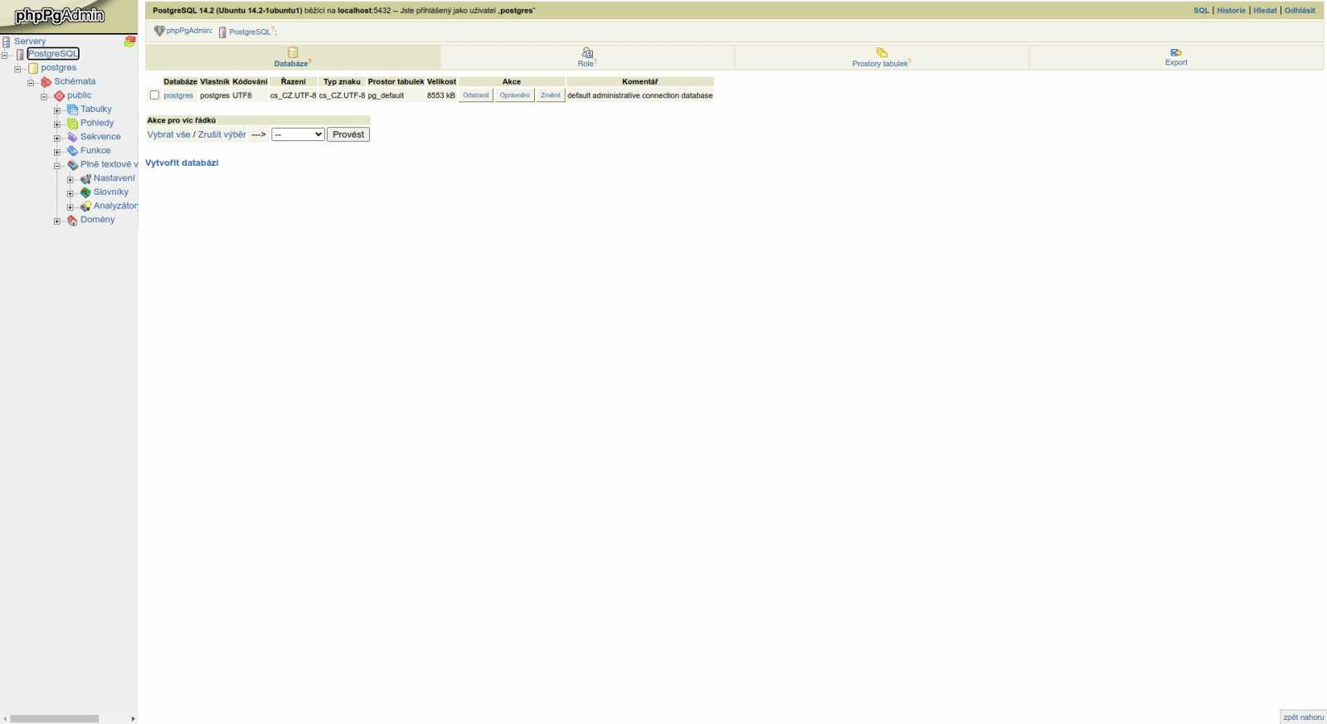Click the Nastavení icon in tree
The width and height of the screenshot is (1327, 724).
coord(85,179)
